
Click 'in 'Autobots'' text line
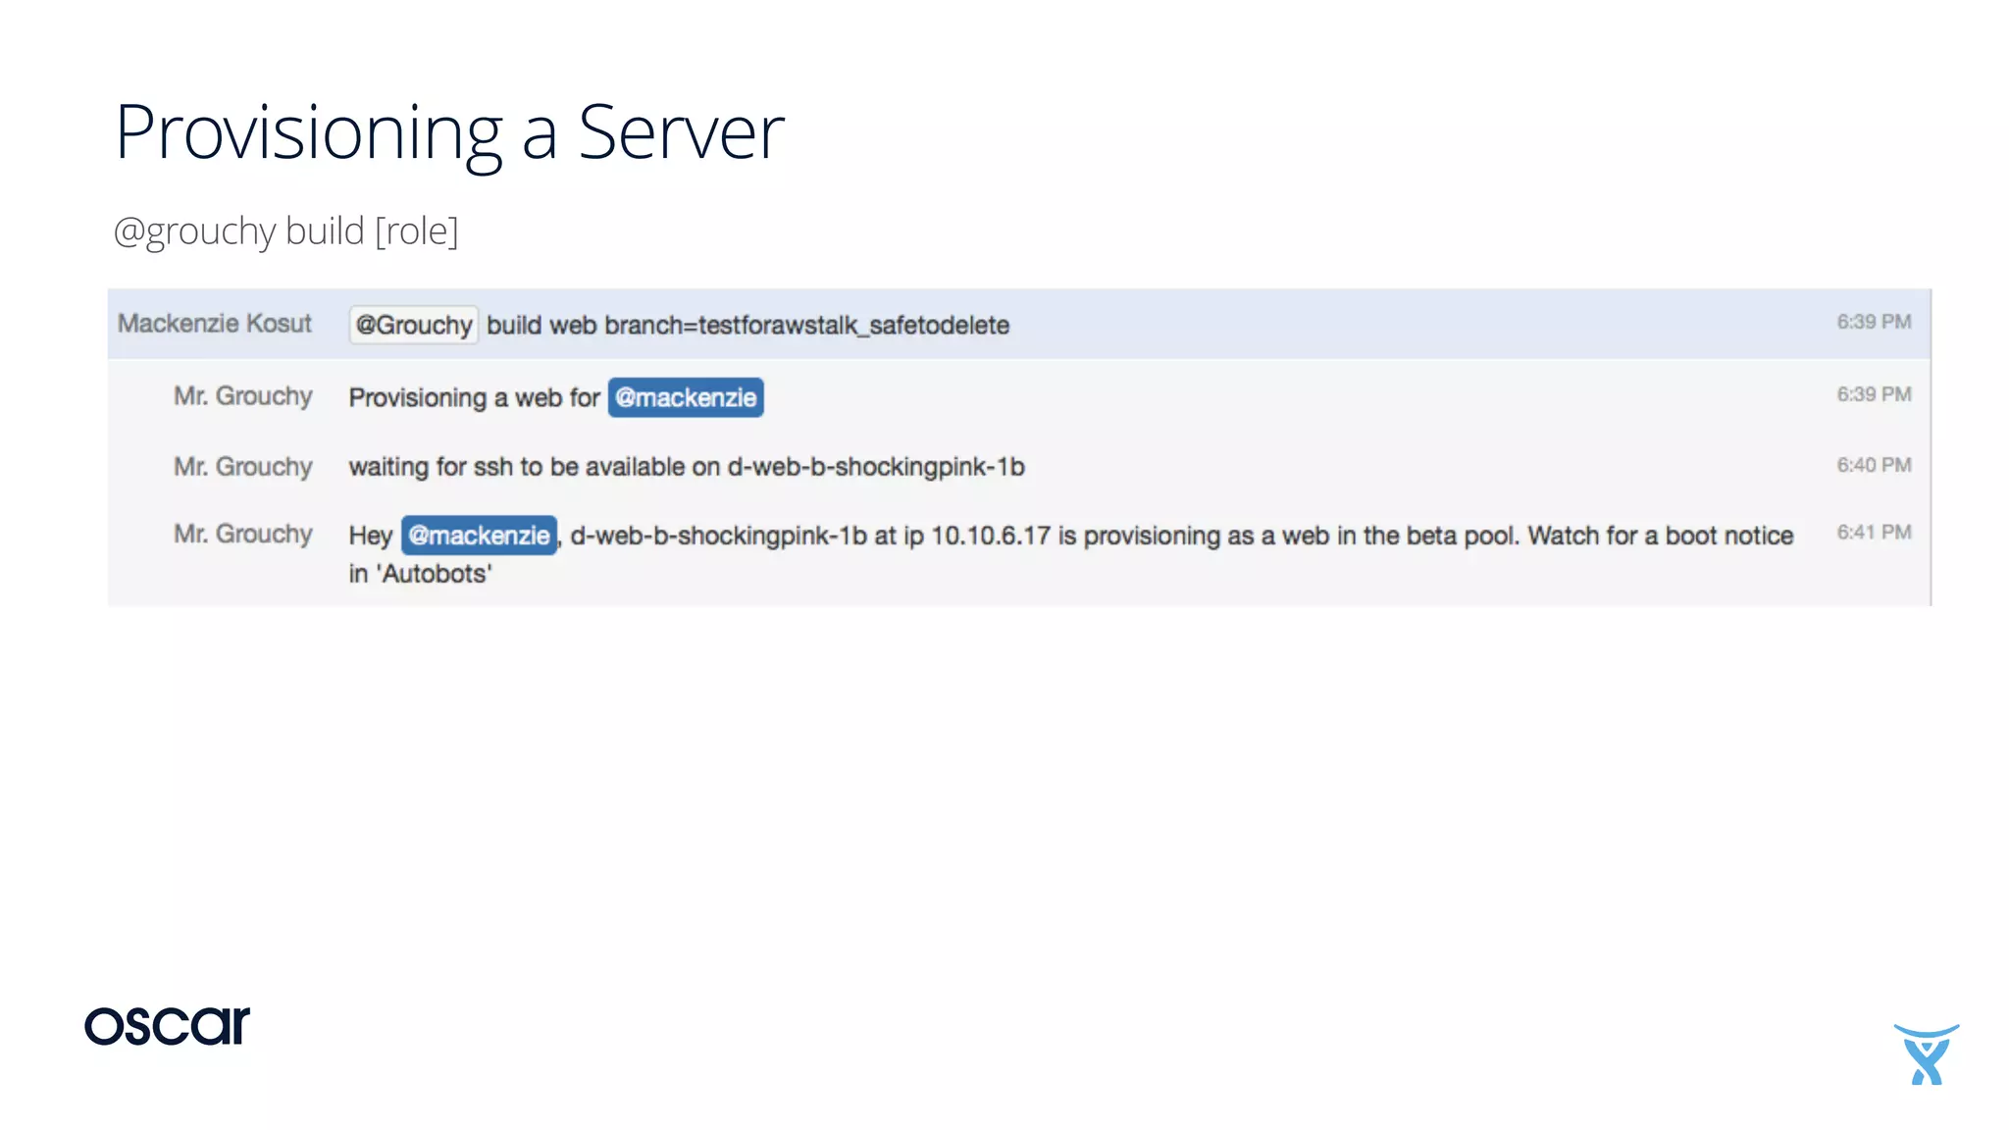click(420, 573)
